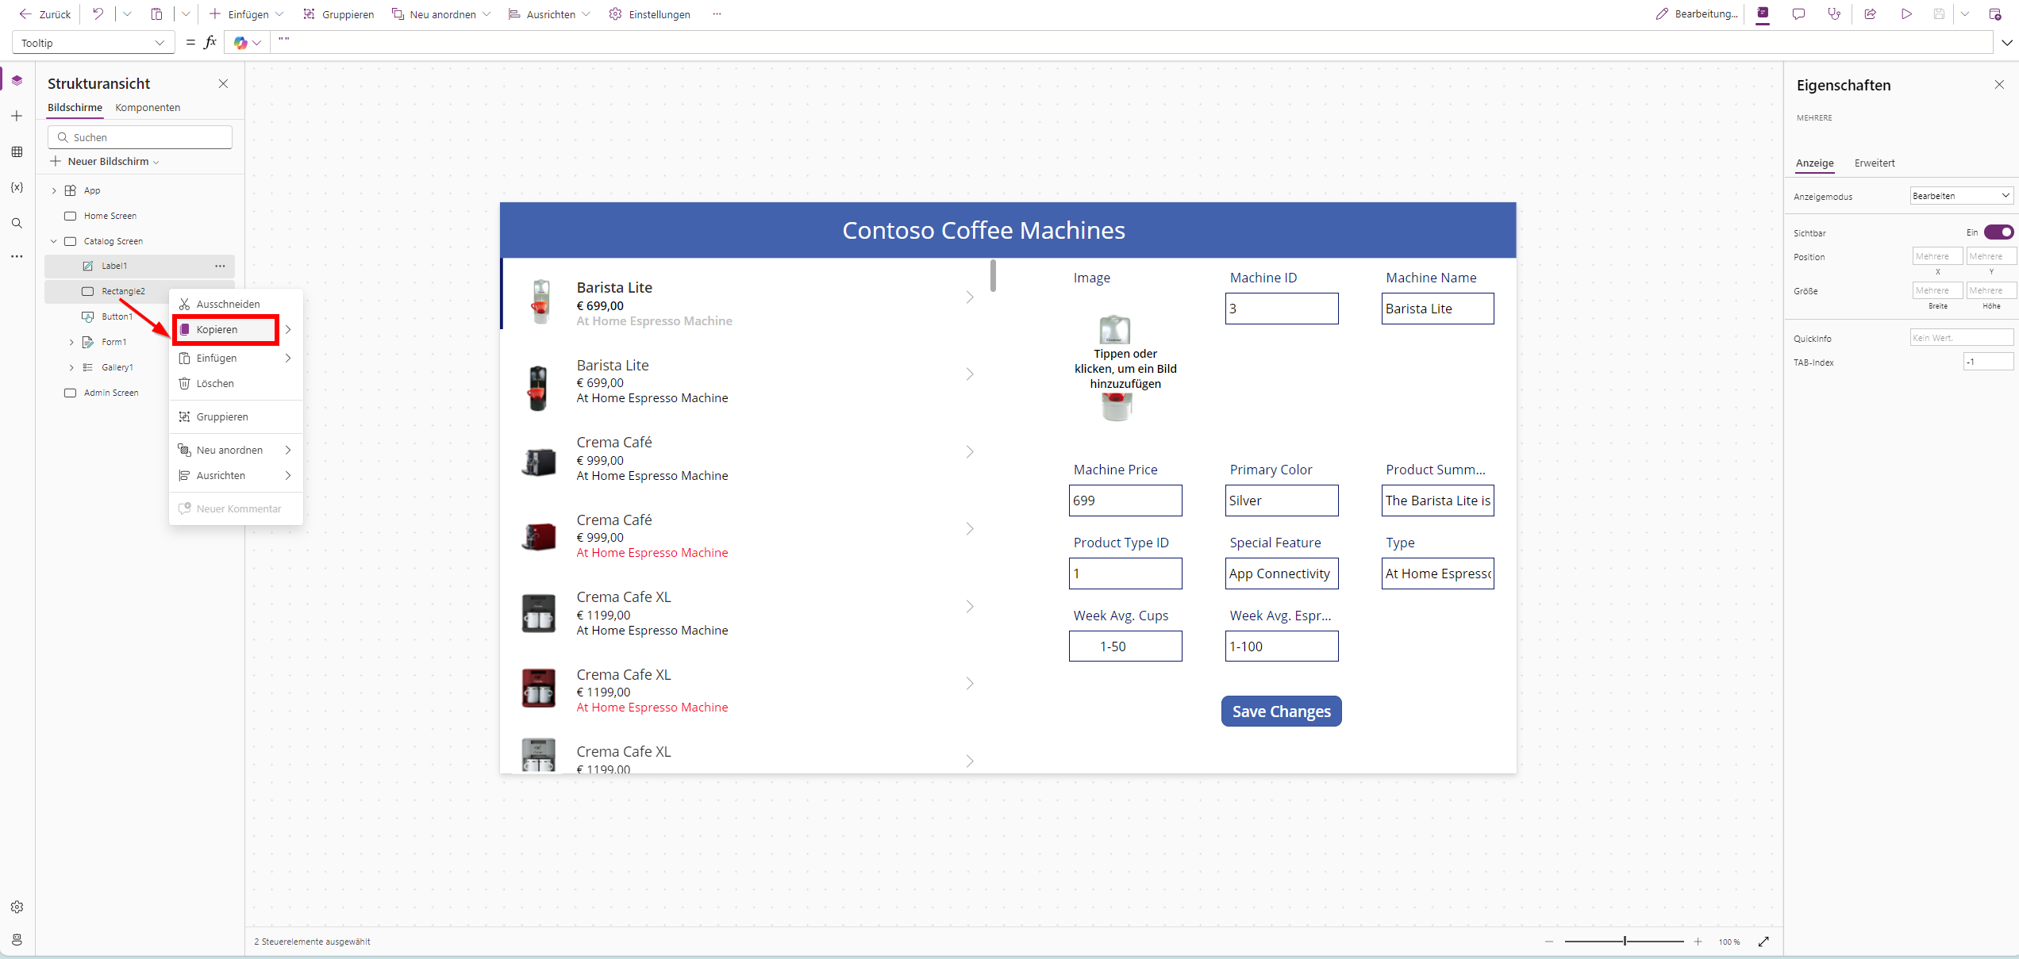This screenshot has width=2019, height=959.
Task: Open the virtual agent icon at the bottom left
Action: (17, 940)
